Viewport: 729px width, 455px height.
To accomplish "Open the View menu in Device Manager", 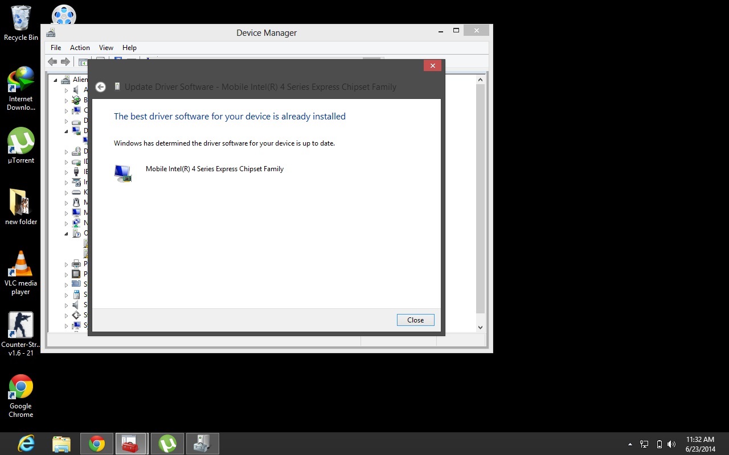I will pyautogui.click(x=106, y=48).
